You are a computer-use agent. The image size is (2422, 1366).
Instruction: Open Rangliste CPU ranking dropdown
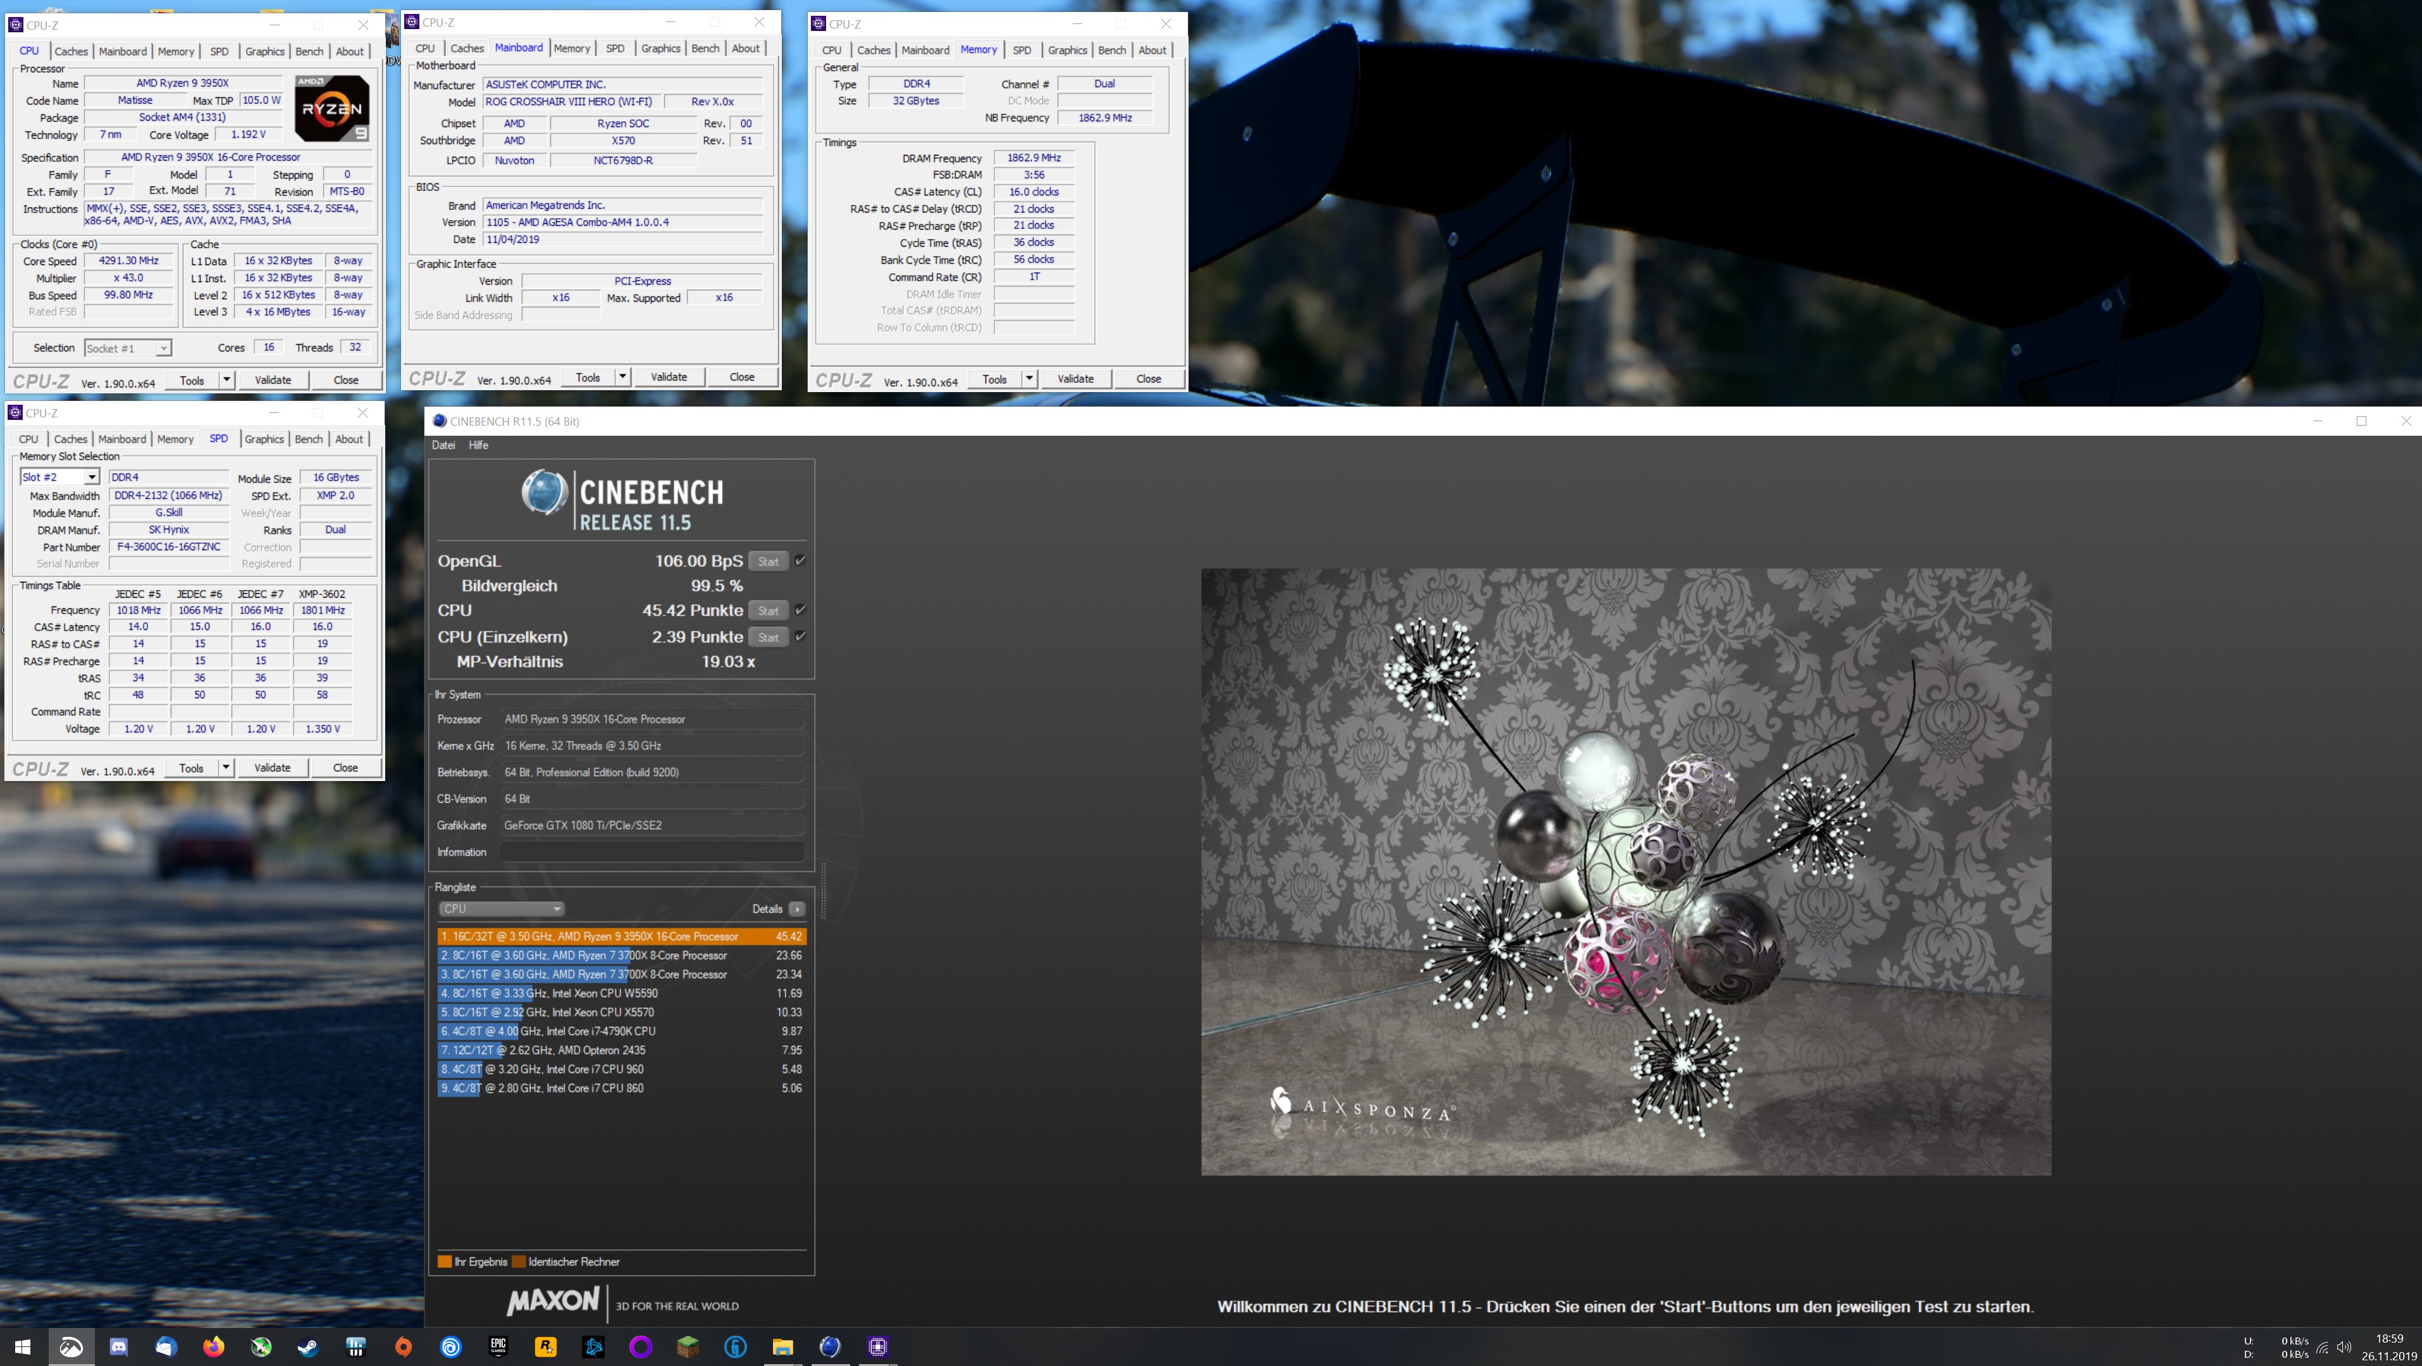coord(501,908)
